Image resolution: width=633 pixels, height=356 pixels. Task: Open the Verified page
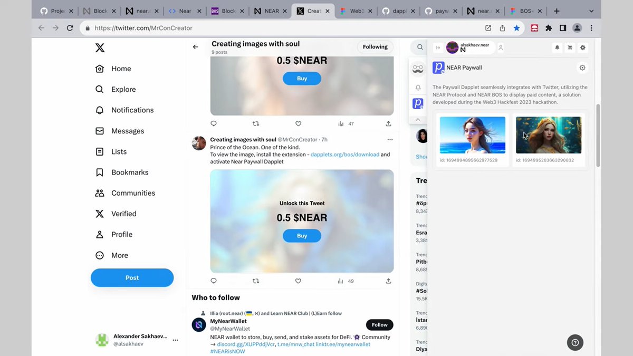point(116,214)
